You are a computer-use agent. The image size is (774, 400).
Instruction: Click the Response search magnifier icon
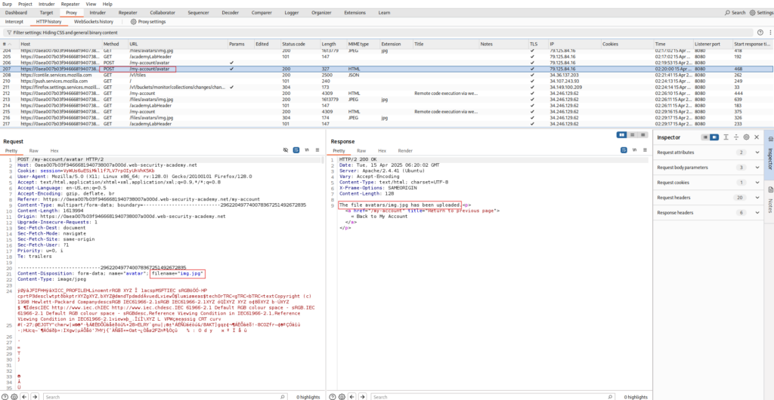point(608,396)
